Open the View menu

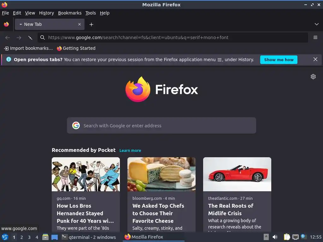click(x=30, y=13)
